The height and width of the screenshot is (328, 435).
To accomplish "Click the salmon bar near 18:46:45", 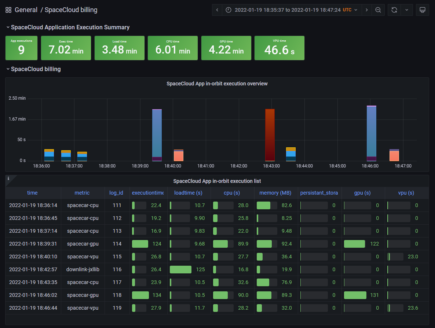I will [x=394, y=155].
